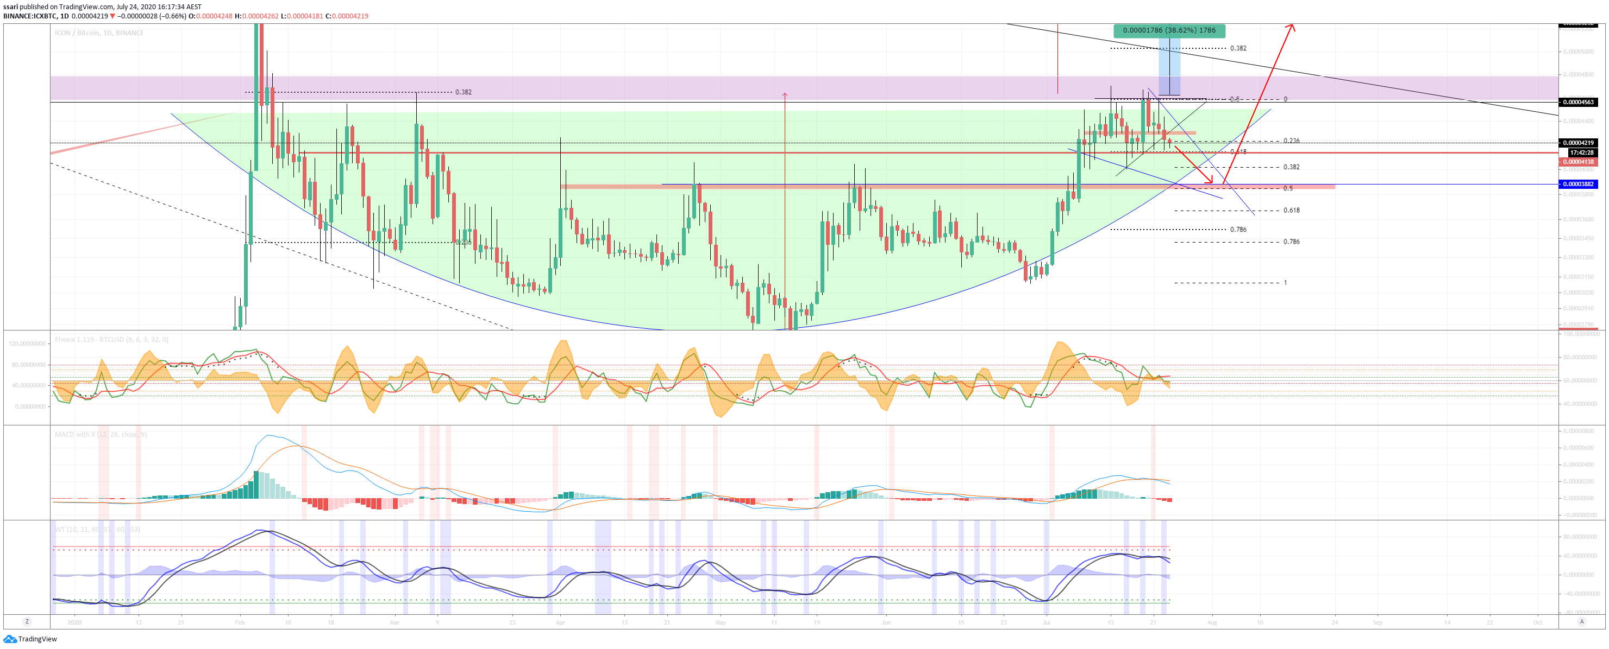Click the Sep label on time axis
The height and width of the screenshot is (649, 1609).
(x=1378, y=622)
